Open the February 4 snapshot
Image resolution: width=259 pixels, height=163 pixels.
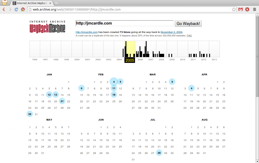point(114,82)
